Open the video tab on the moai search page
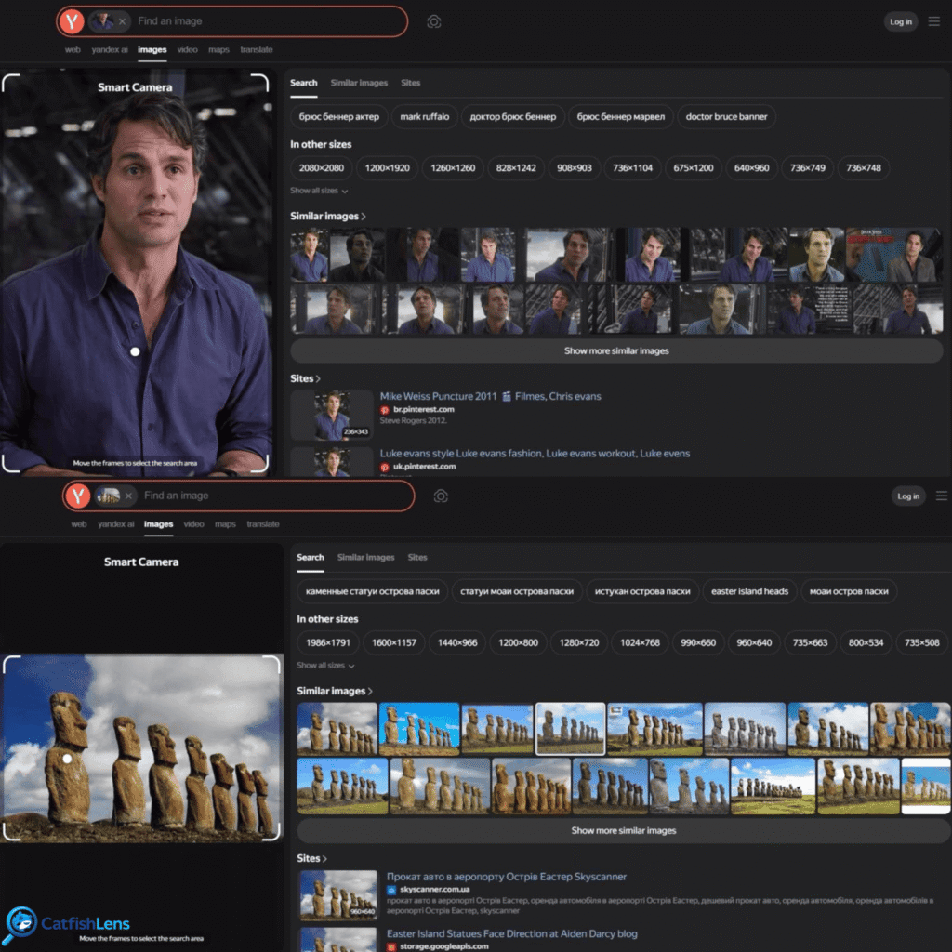Image resolution: width=952 pixels, height=952 pixels. coord(193,524)
